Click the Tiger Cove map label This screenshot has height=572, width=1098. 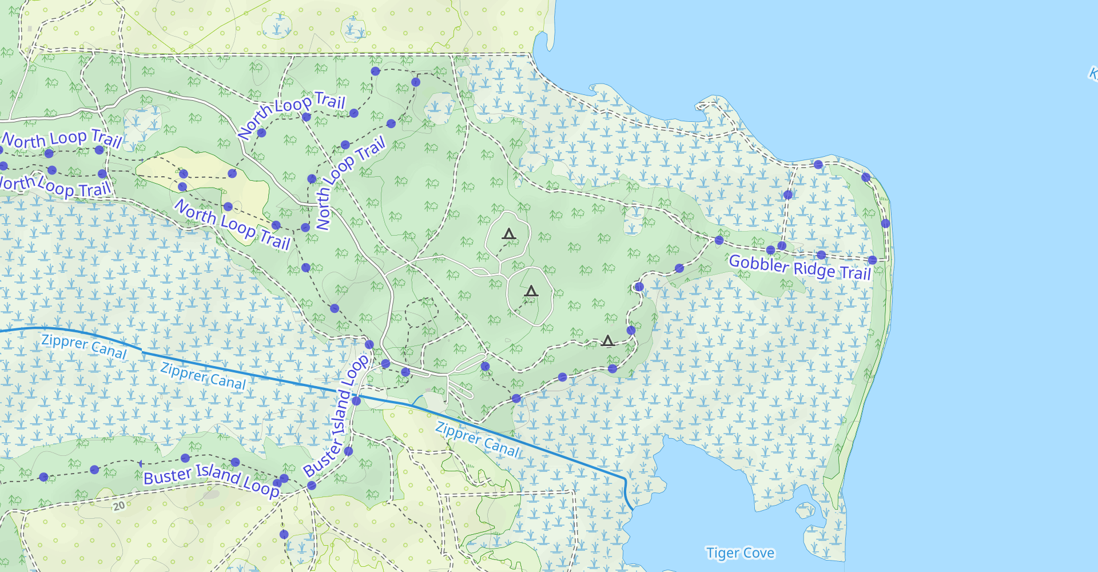(740, 553)
